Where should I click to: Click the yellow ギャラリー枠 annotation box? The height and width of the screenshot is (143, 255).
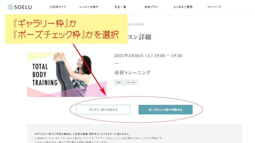[x=66, y=29]
